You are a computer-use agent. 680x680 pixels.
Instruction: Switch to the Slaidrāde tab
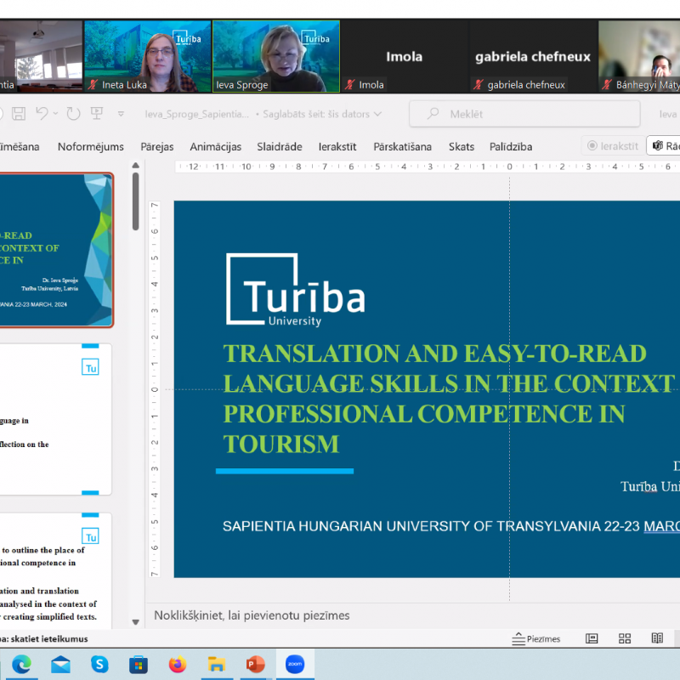(280, 146)
